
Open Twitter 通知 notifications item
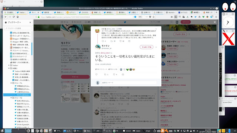pos(88,22)
